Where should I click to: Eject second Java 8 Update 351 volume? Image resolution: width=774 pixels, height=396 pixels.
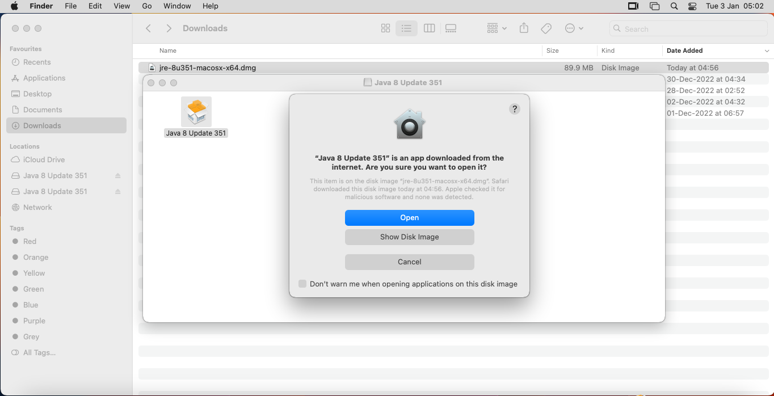pyautogui.click(x=118, y=192)
